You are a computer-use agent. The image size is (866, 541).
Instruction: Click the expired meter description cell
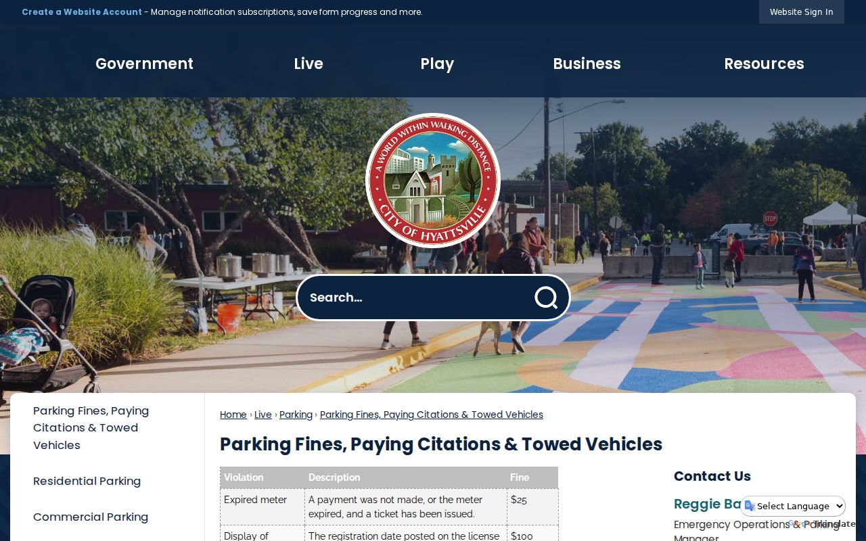[406, 507]
